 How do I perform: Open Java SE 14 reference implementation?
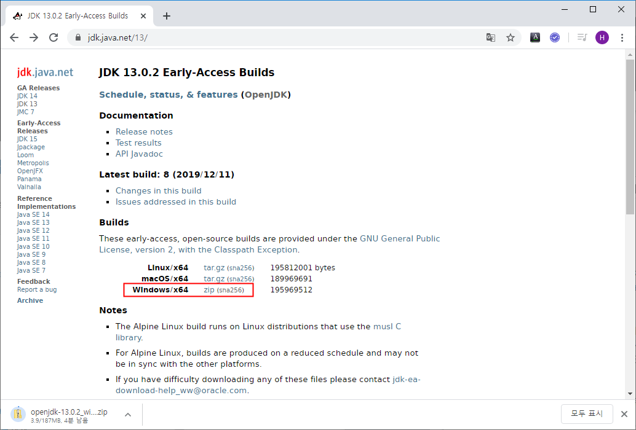33,214
